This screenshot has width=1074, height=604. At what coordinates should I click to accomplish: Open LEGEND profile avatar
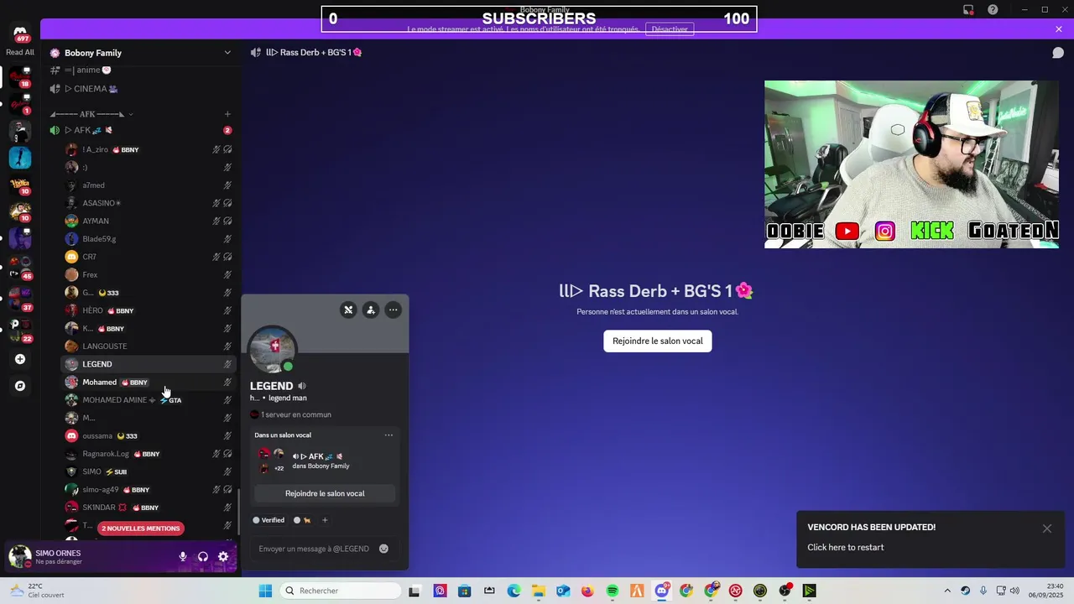[273, 349]
